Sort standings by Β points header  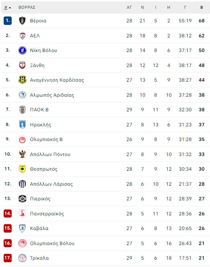tap(202, 7)
